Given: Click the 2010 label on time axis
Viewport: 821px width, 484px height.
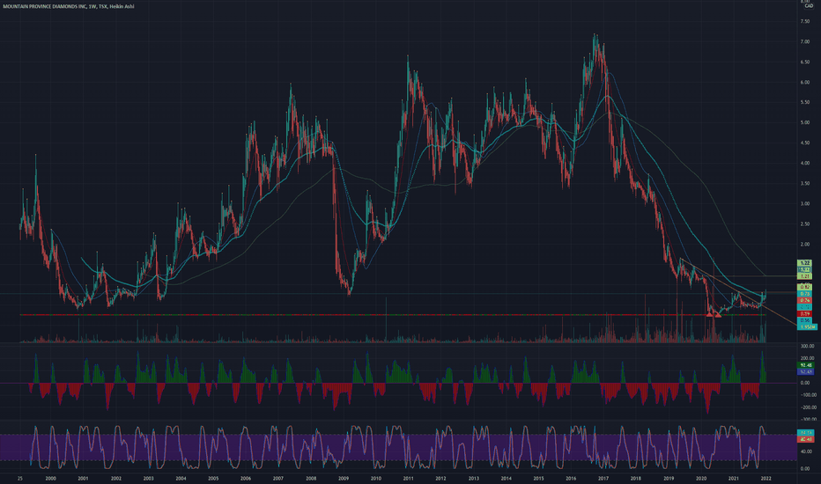Looking at the screenshot, I should tap(376, 478).
